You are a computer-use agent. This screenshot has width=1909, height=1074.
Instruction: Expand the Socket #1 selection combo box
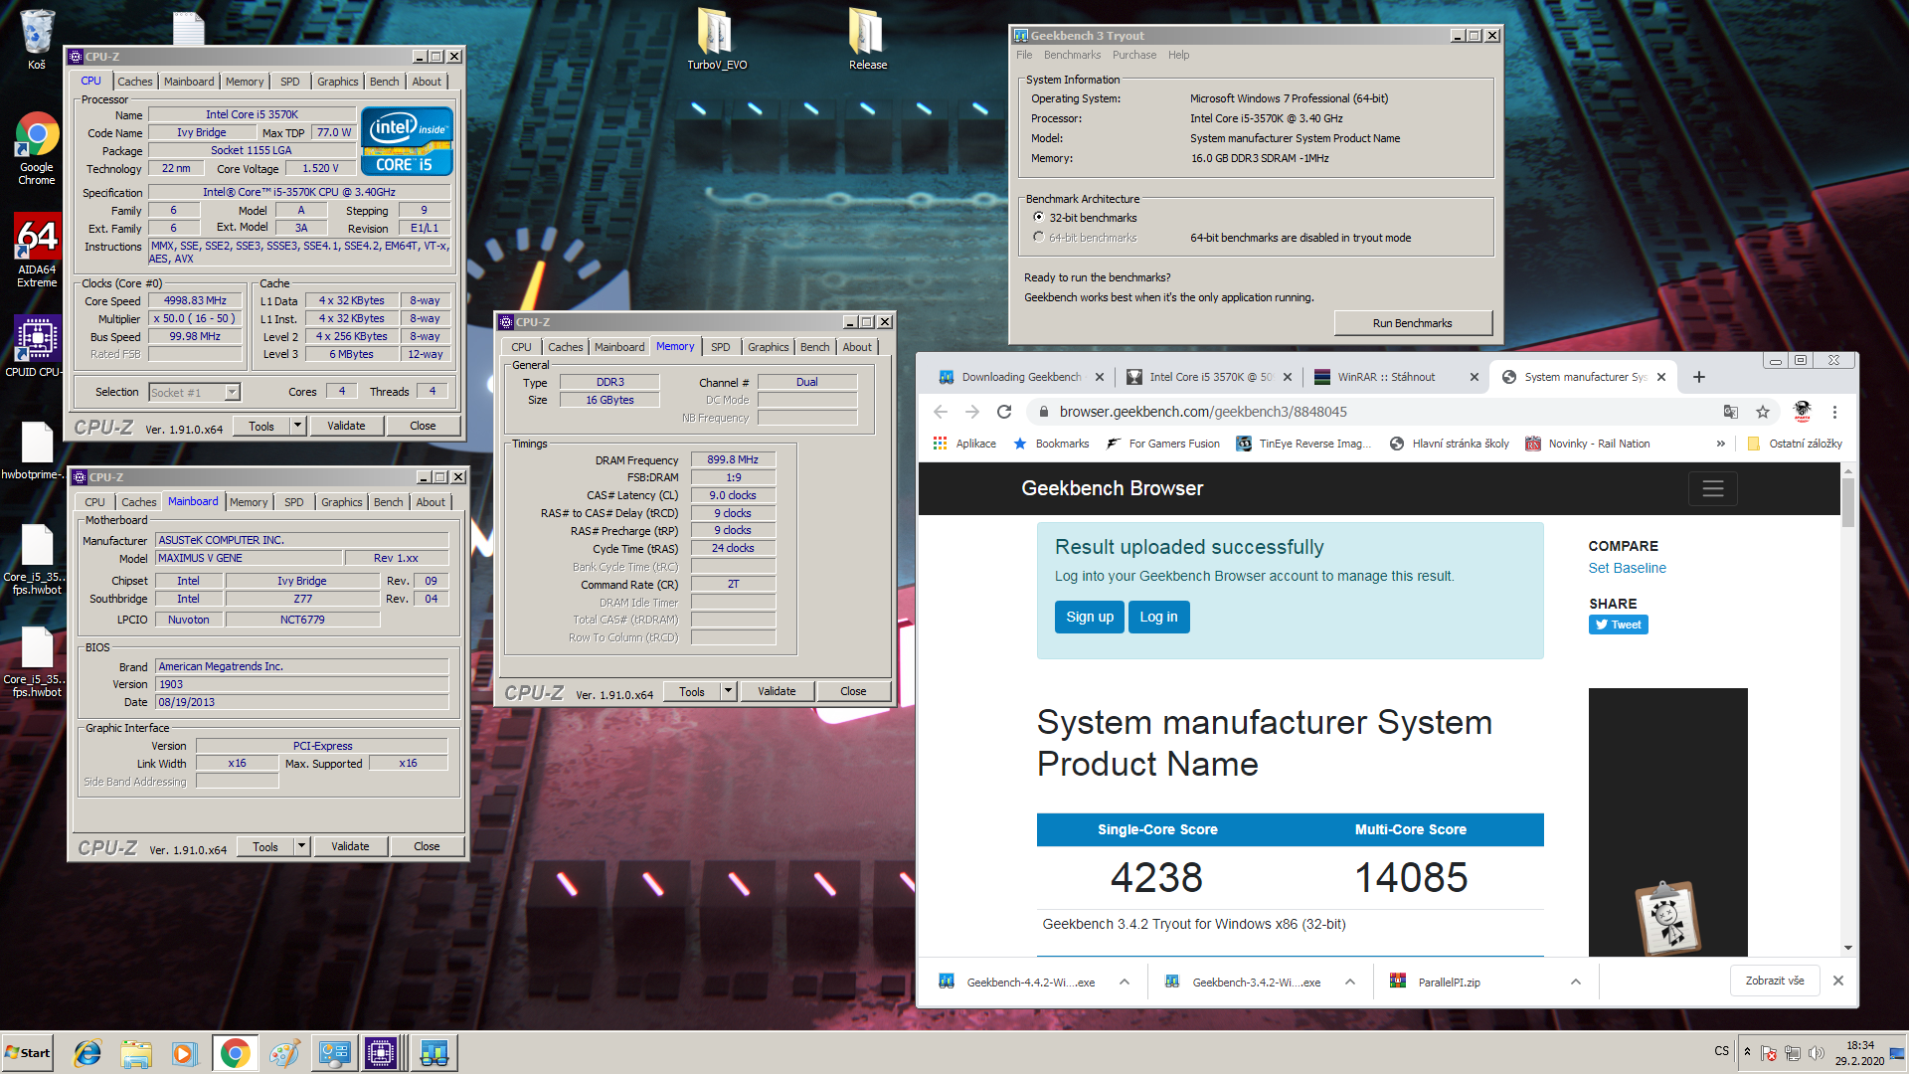[232, 392]
